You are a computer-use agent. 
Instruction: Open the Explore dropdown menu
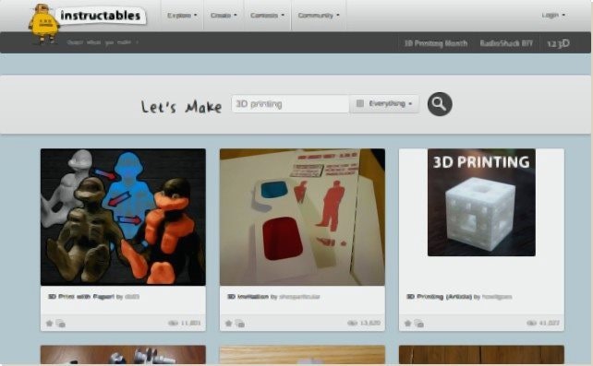pos(182,16)
